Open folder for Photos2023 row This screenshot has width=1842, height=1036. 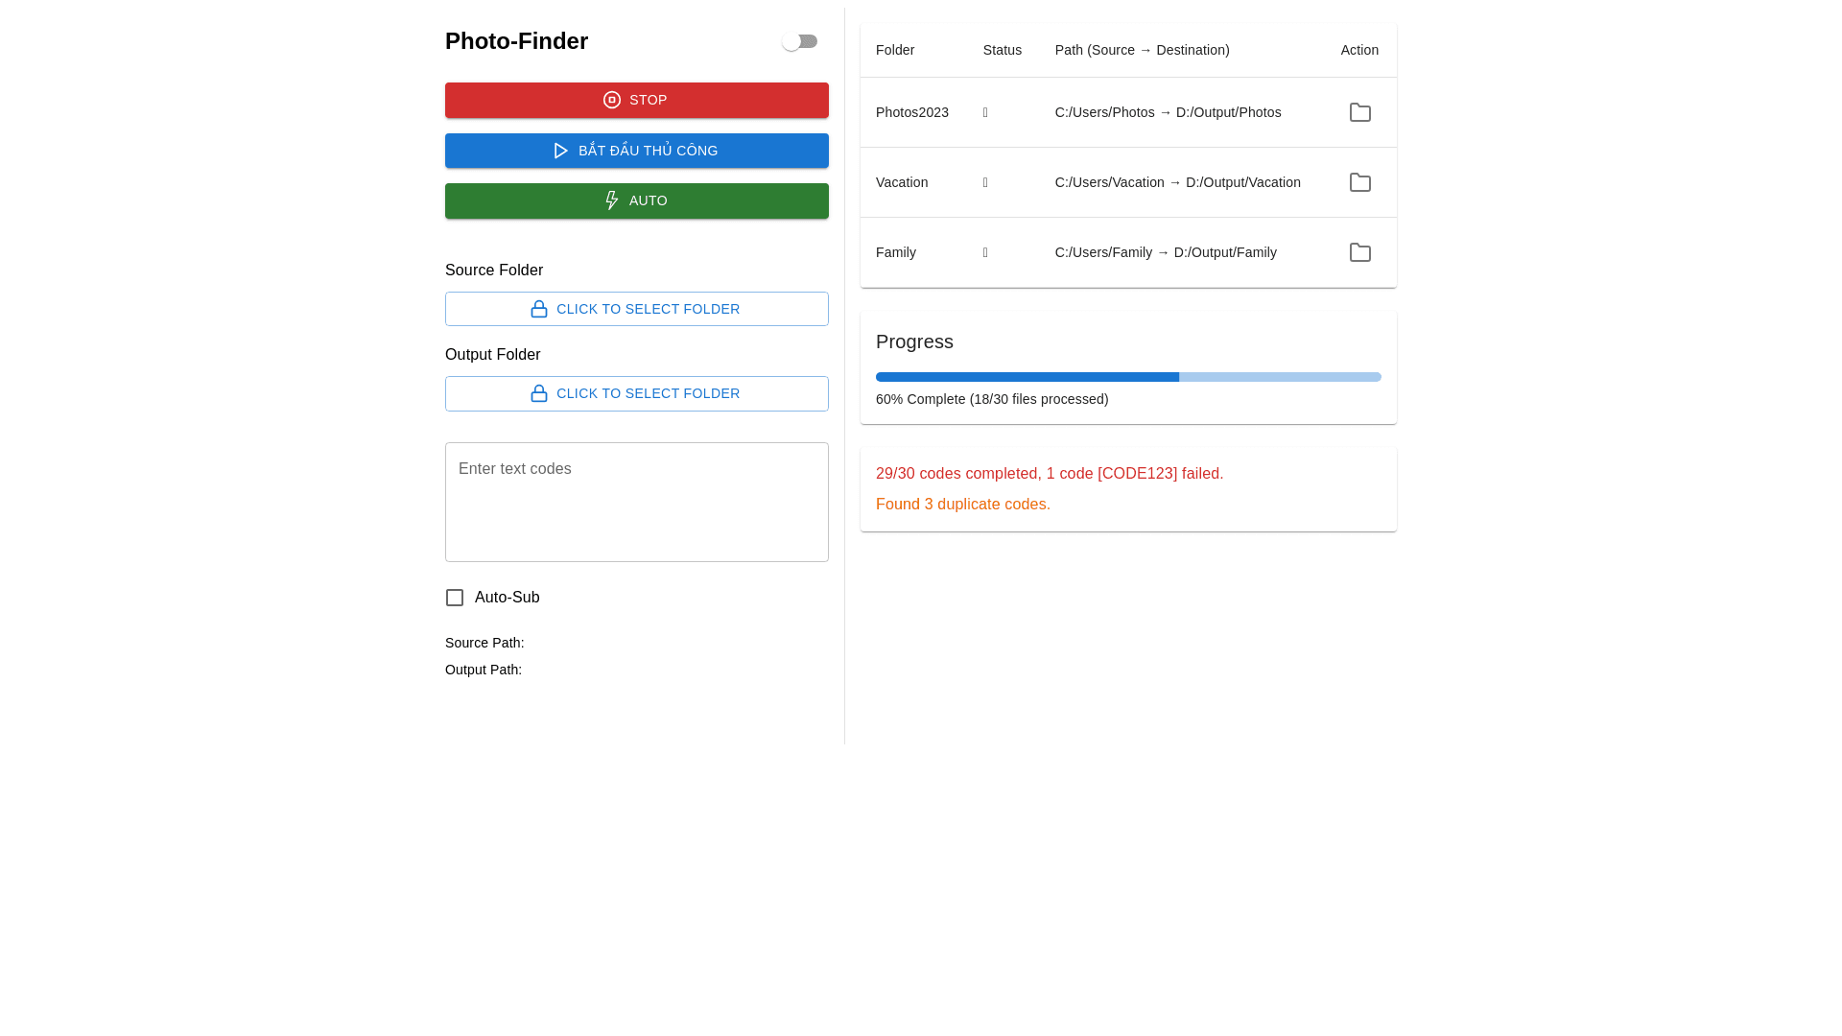click(x=1359, y=112)
